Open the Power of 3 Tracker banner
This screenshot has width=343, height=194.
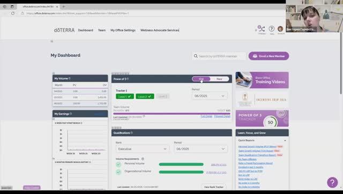tap(262, 118)
